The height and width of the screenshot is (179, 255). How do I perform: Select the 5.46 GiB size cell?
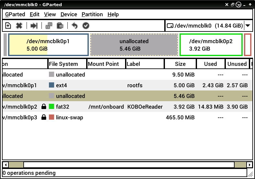click(184, 96)
